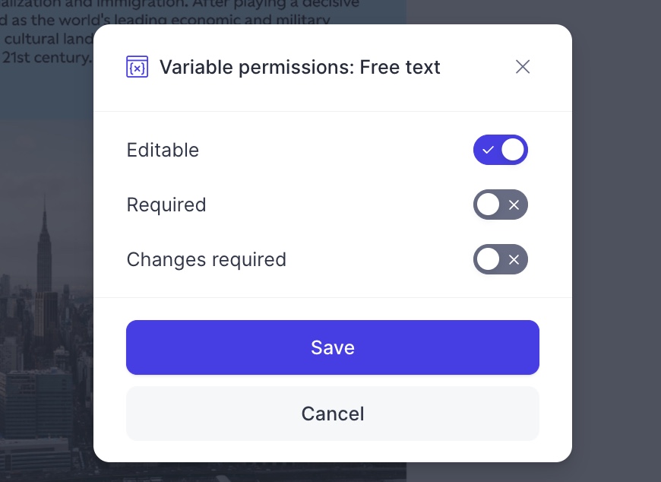Click the Editable label text
This screenshot has width=661, height=482.
pyautogui.click(x=163, y=150)
